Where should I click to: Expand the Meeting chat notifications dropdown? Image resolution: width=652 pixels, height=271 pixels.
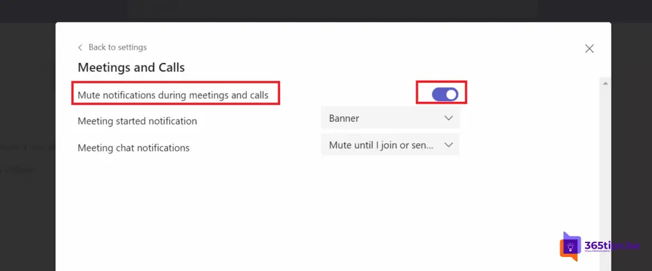click(x=390, y=145)
